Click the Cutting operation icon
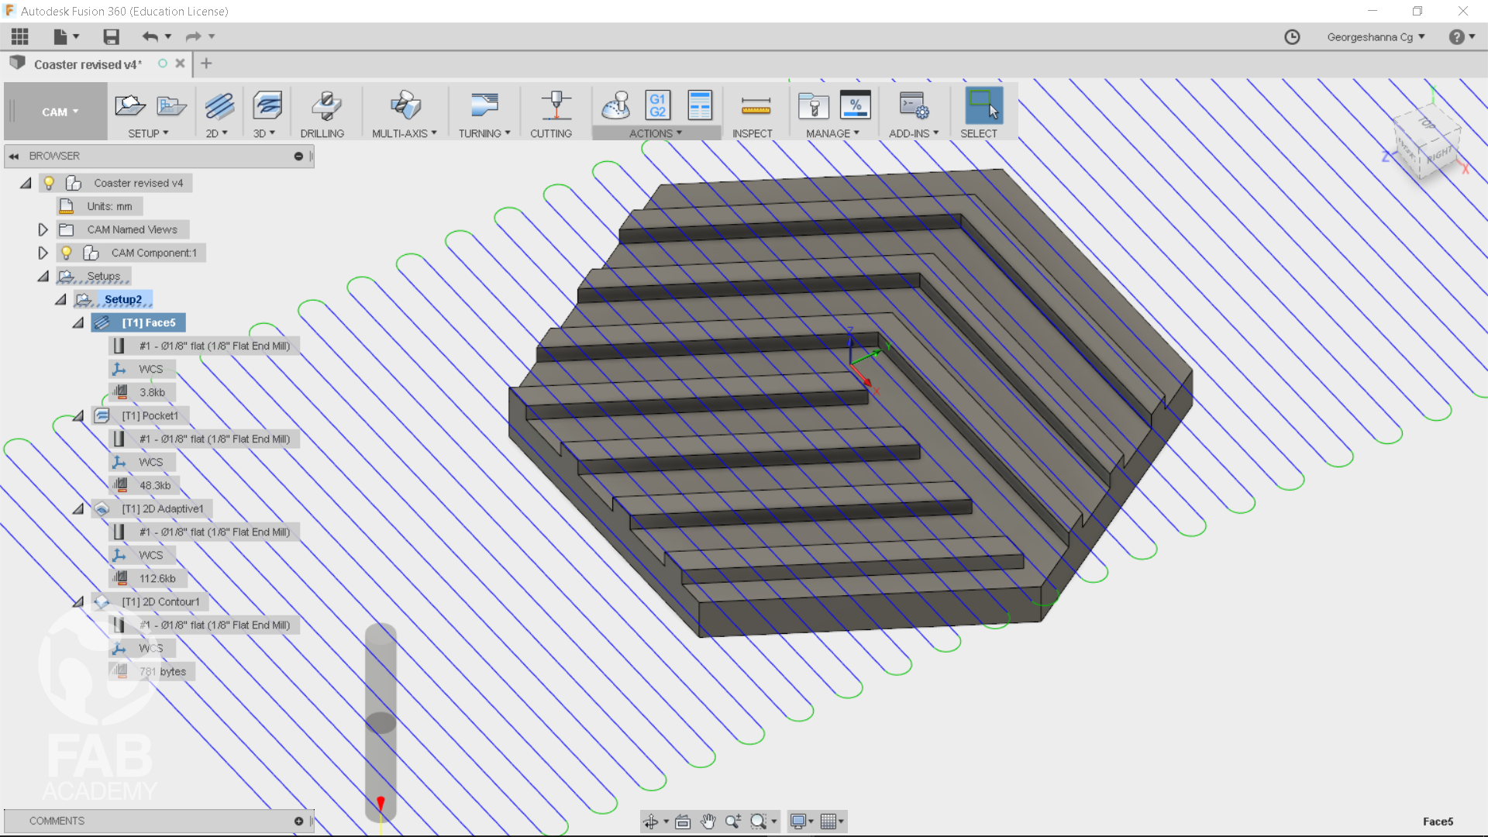Screen dimensions: 1488x837 pyautogui.click(x=556, y=105)
